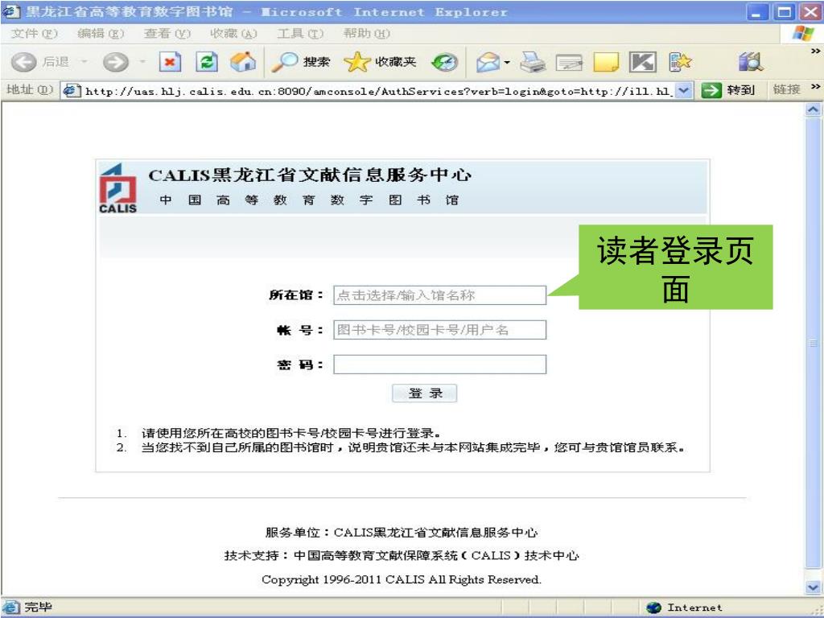
Task: Click the Back arrow toolbar button
Action: tap(23, 62)
